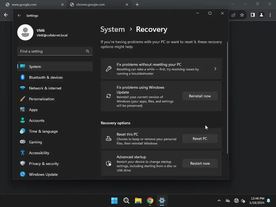Select Time & language category

point(55,131)
